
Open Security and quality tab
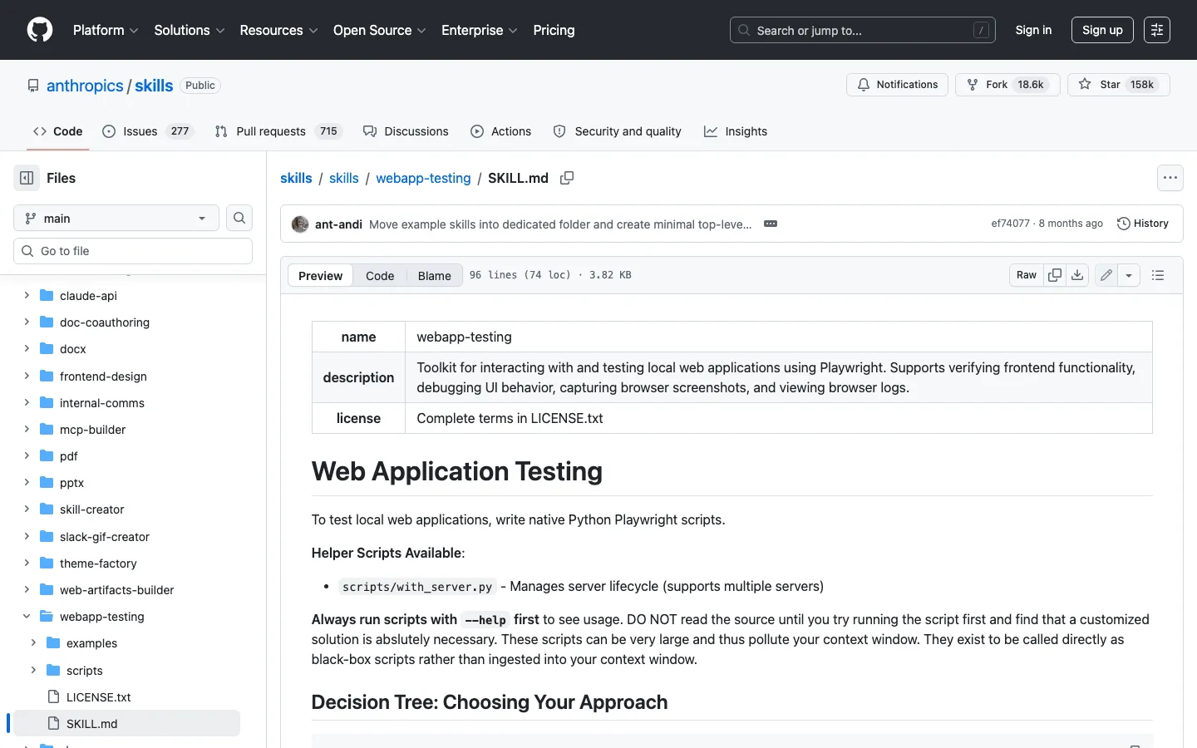[617, 131]
